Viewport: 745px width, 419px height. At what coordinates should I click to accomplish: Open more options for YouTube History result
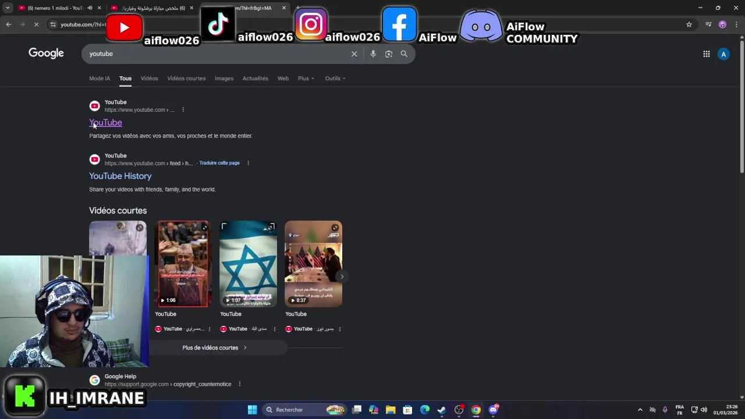click(248, 163)
